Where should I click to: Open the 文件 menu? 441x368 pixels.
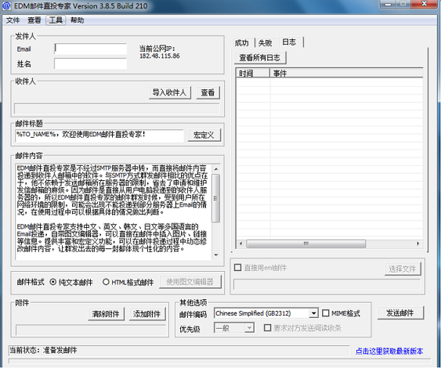13,20
